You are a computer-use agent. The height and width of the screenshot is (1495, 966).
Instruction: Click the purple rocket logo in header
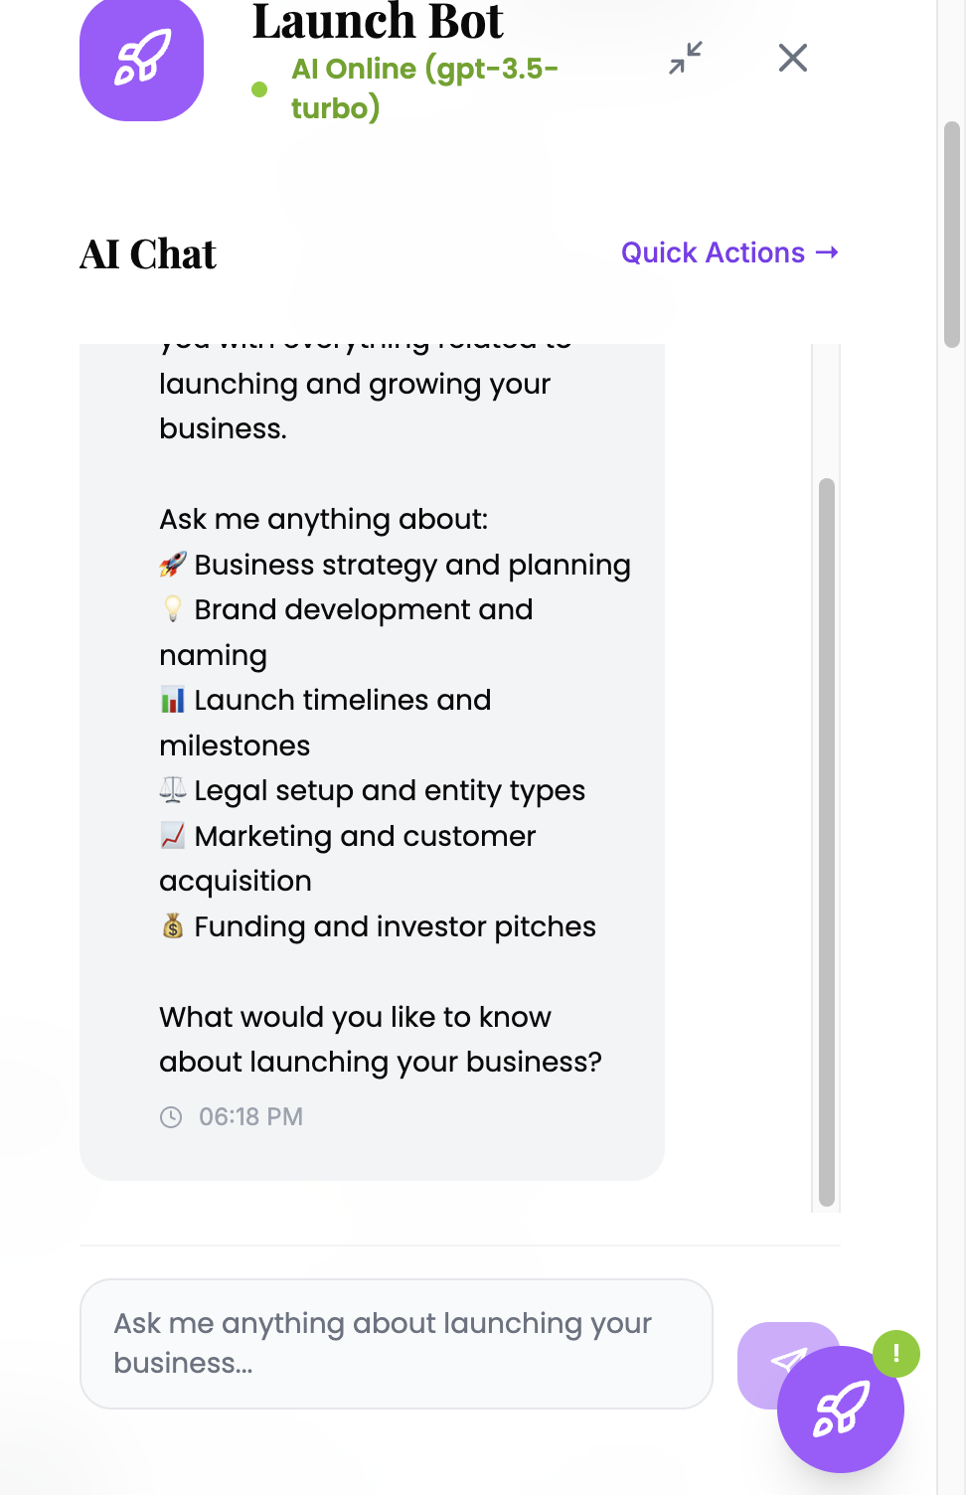(141, 60)
